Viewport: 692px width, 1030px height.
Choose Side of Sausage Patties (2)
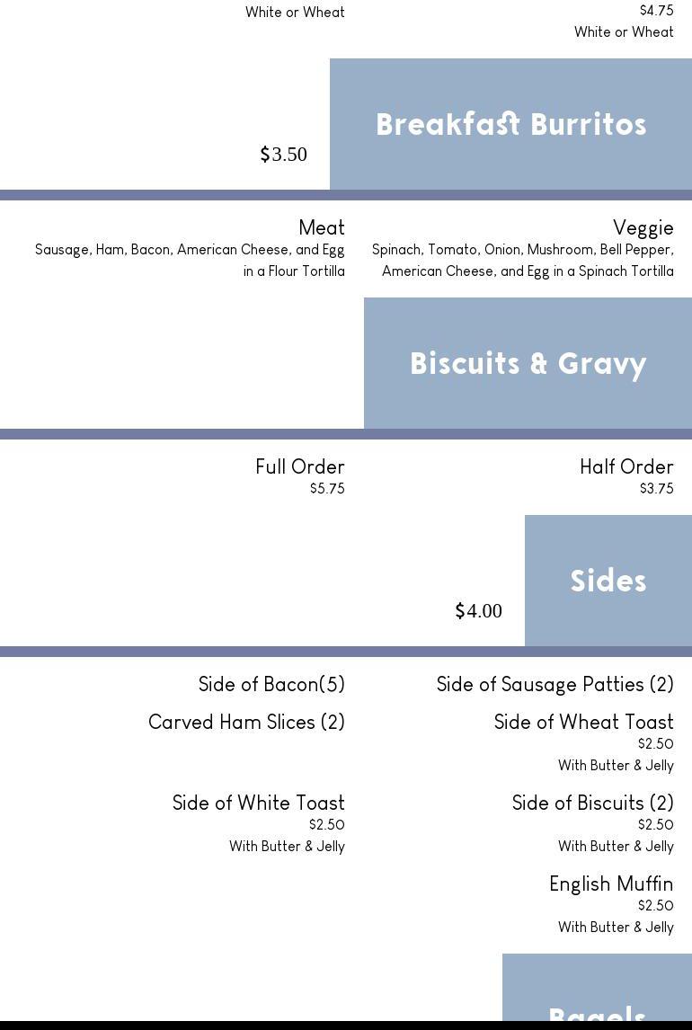[554, 684]
